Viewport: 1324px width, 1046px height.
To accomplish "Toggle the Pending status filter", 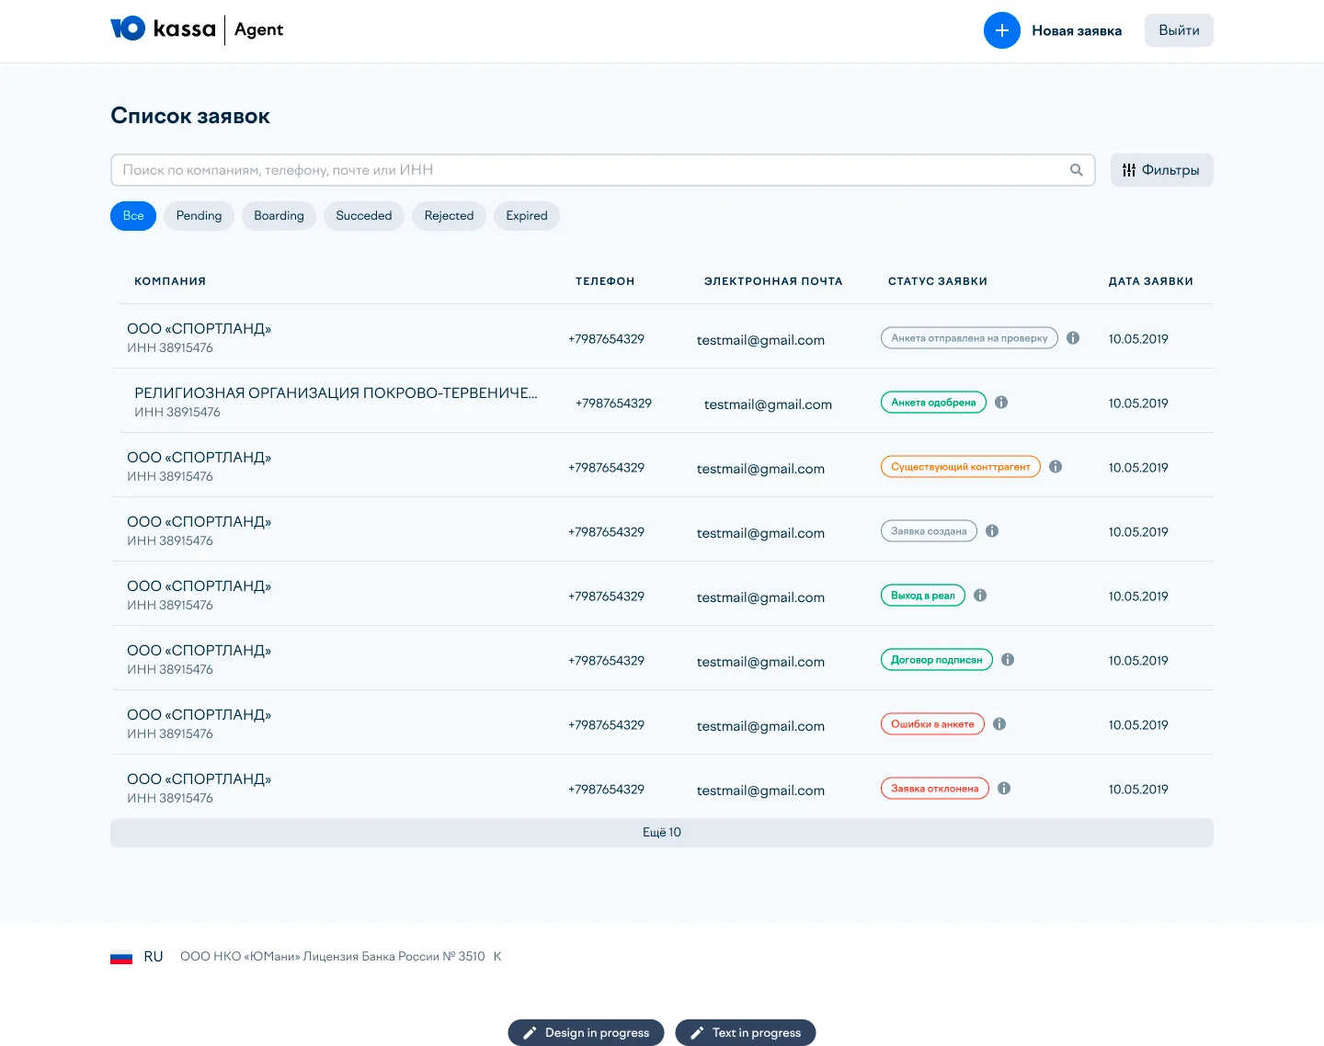I will (199, 216).
